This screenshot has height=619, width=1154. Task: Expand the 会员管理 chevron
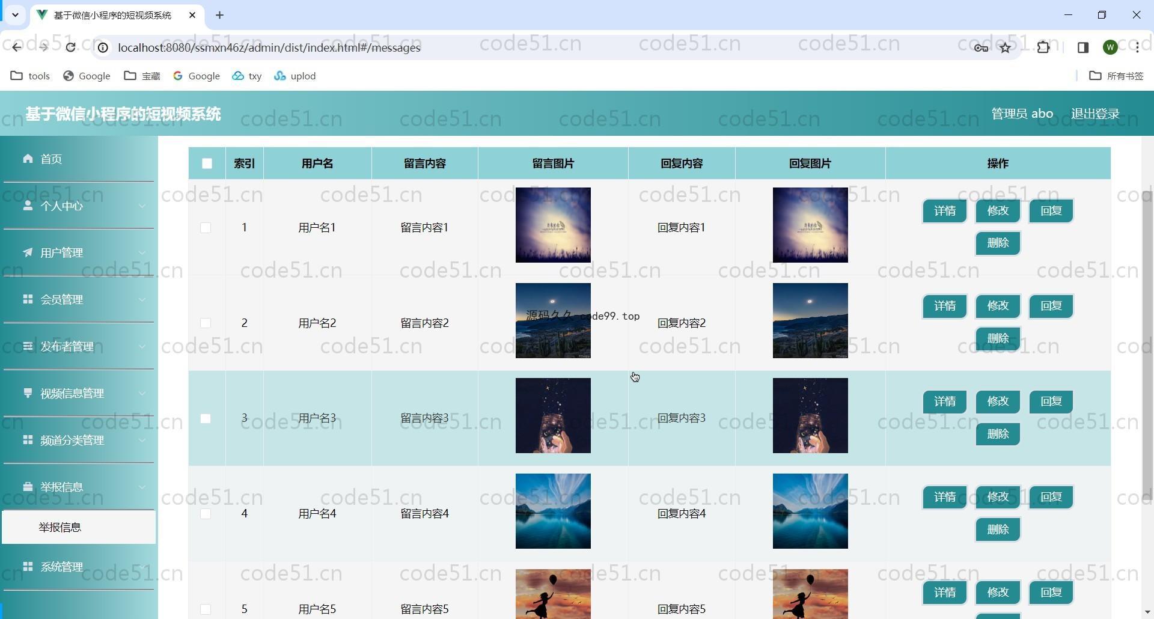[x=142, y=300]
